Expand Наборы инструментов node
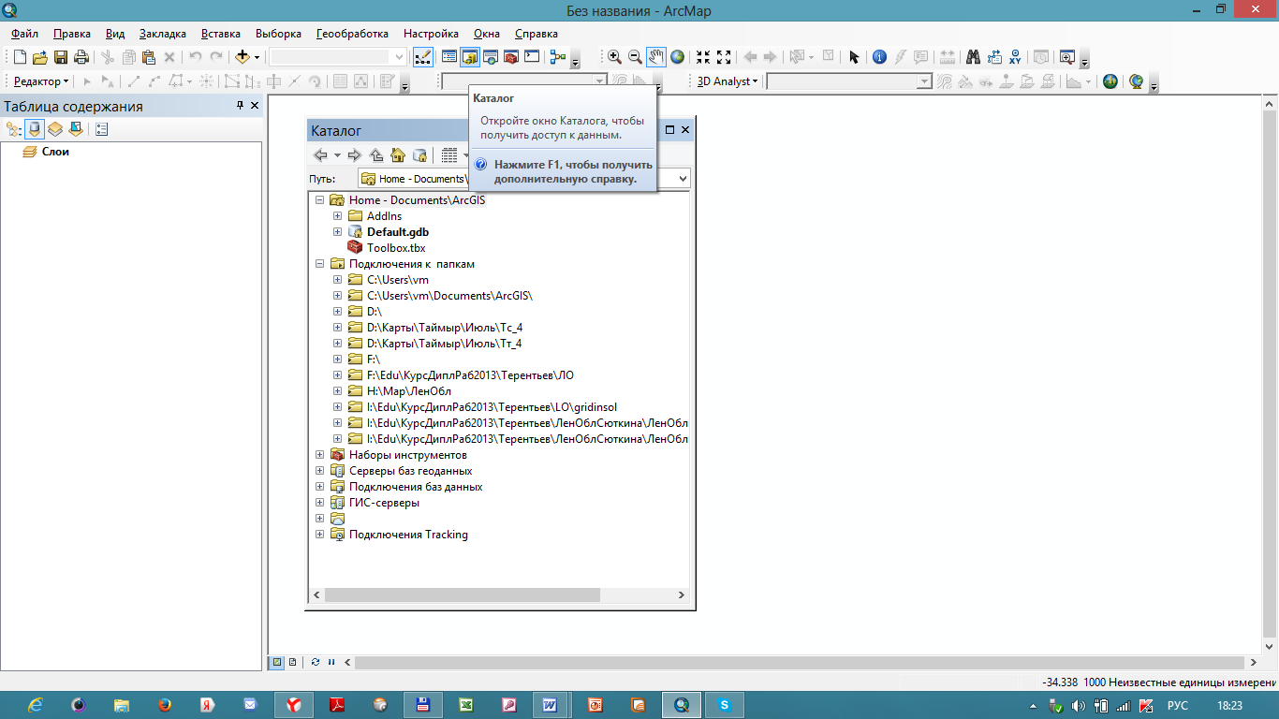Image resolution: width=1279 pixels, height=719 pixels. point(319,455)
